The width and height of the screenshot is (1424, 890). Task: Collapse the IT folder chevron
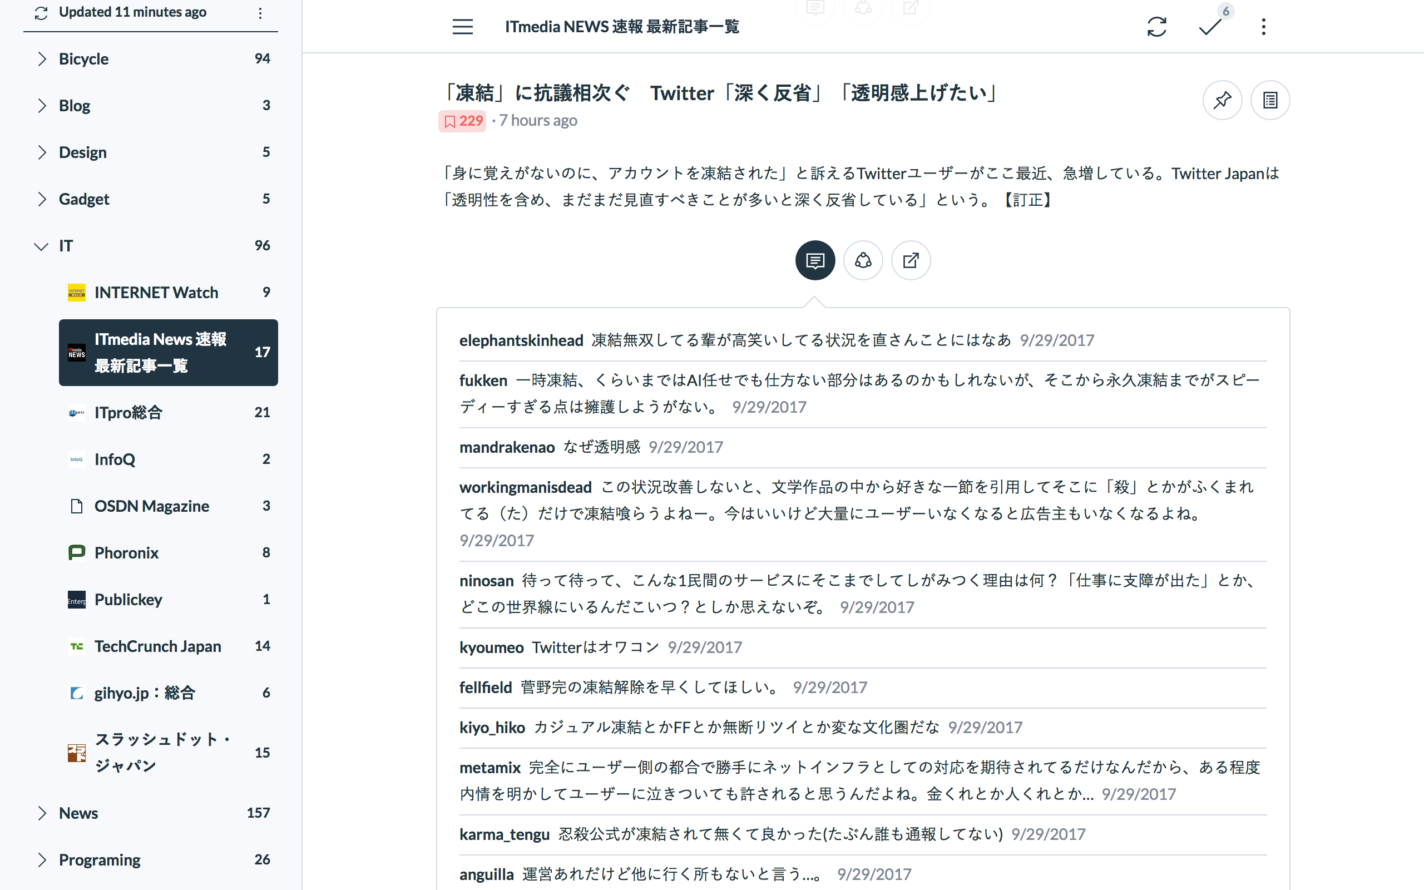[41, 246]
